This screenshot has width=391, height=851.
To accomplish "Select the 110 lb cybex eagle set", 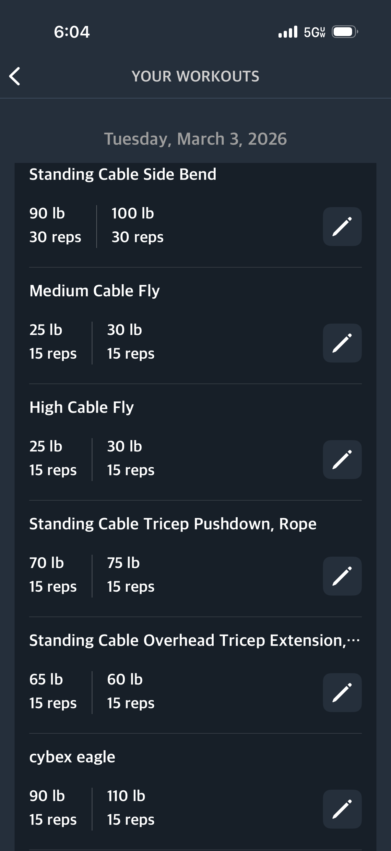I will coord(130,808).
